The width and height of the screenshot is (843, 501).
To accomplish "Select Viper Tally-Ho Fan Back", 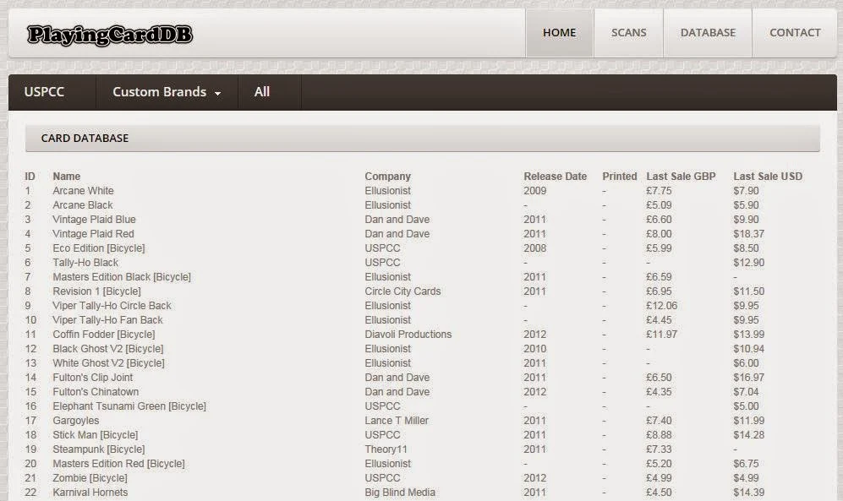I will (x=107, y=320).
